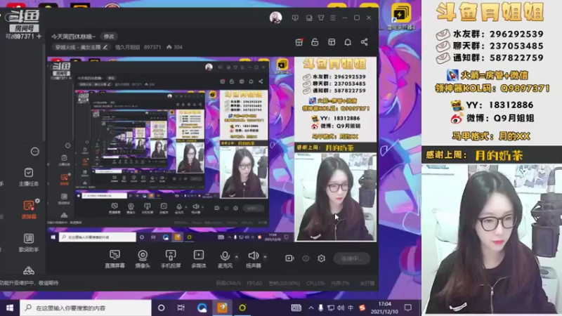Share the live room
The width and height of the screenshot is (562, 316).
(x=364, y=42)
